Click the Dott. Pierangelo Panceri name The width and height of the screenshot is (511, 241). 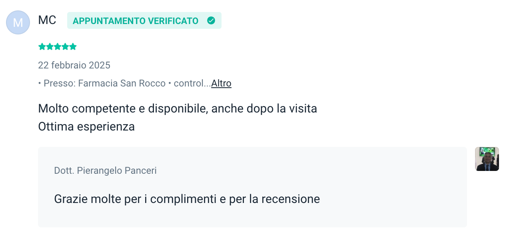105,171
